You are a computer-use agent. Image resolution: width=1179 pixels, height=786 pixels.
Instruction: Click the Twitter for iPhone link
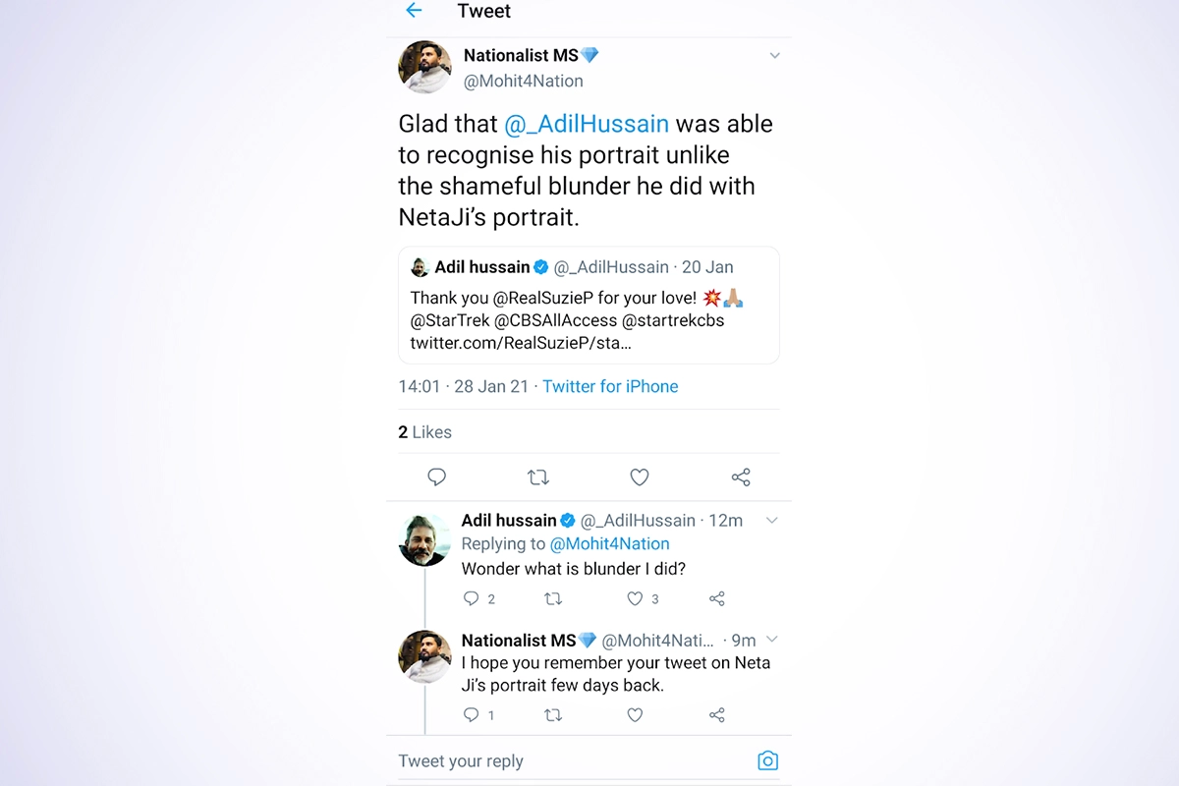[610, 386]
